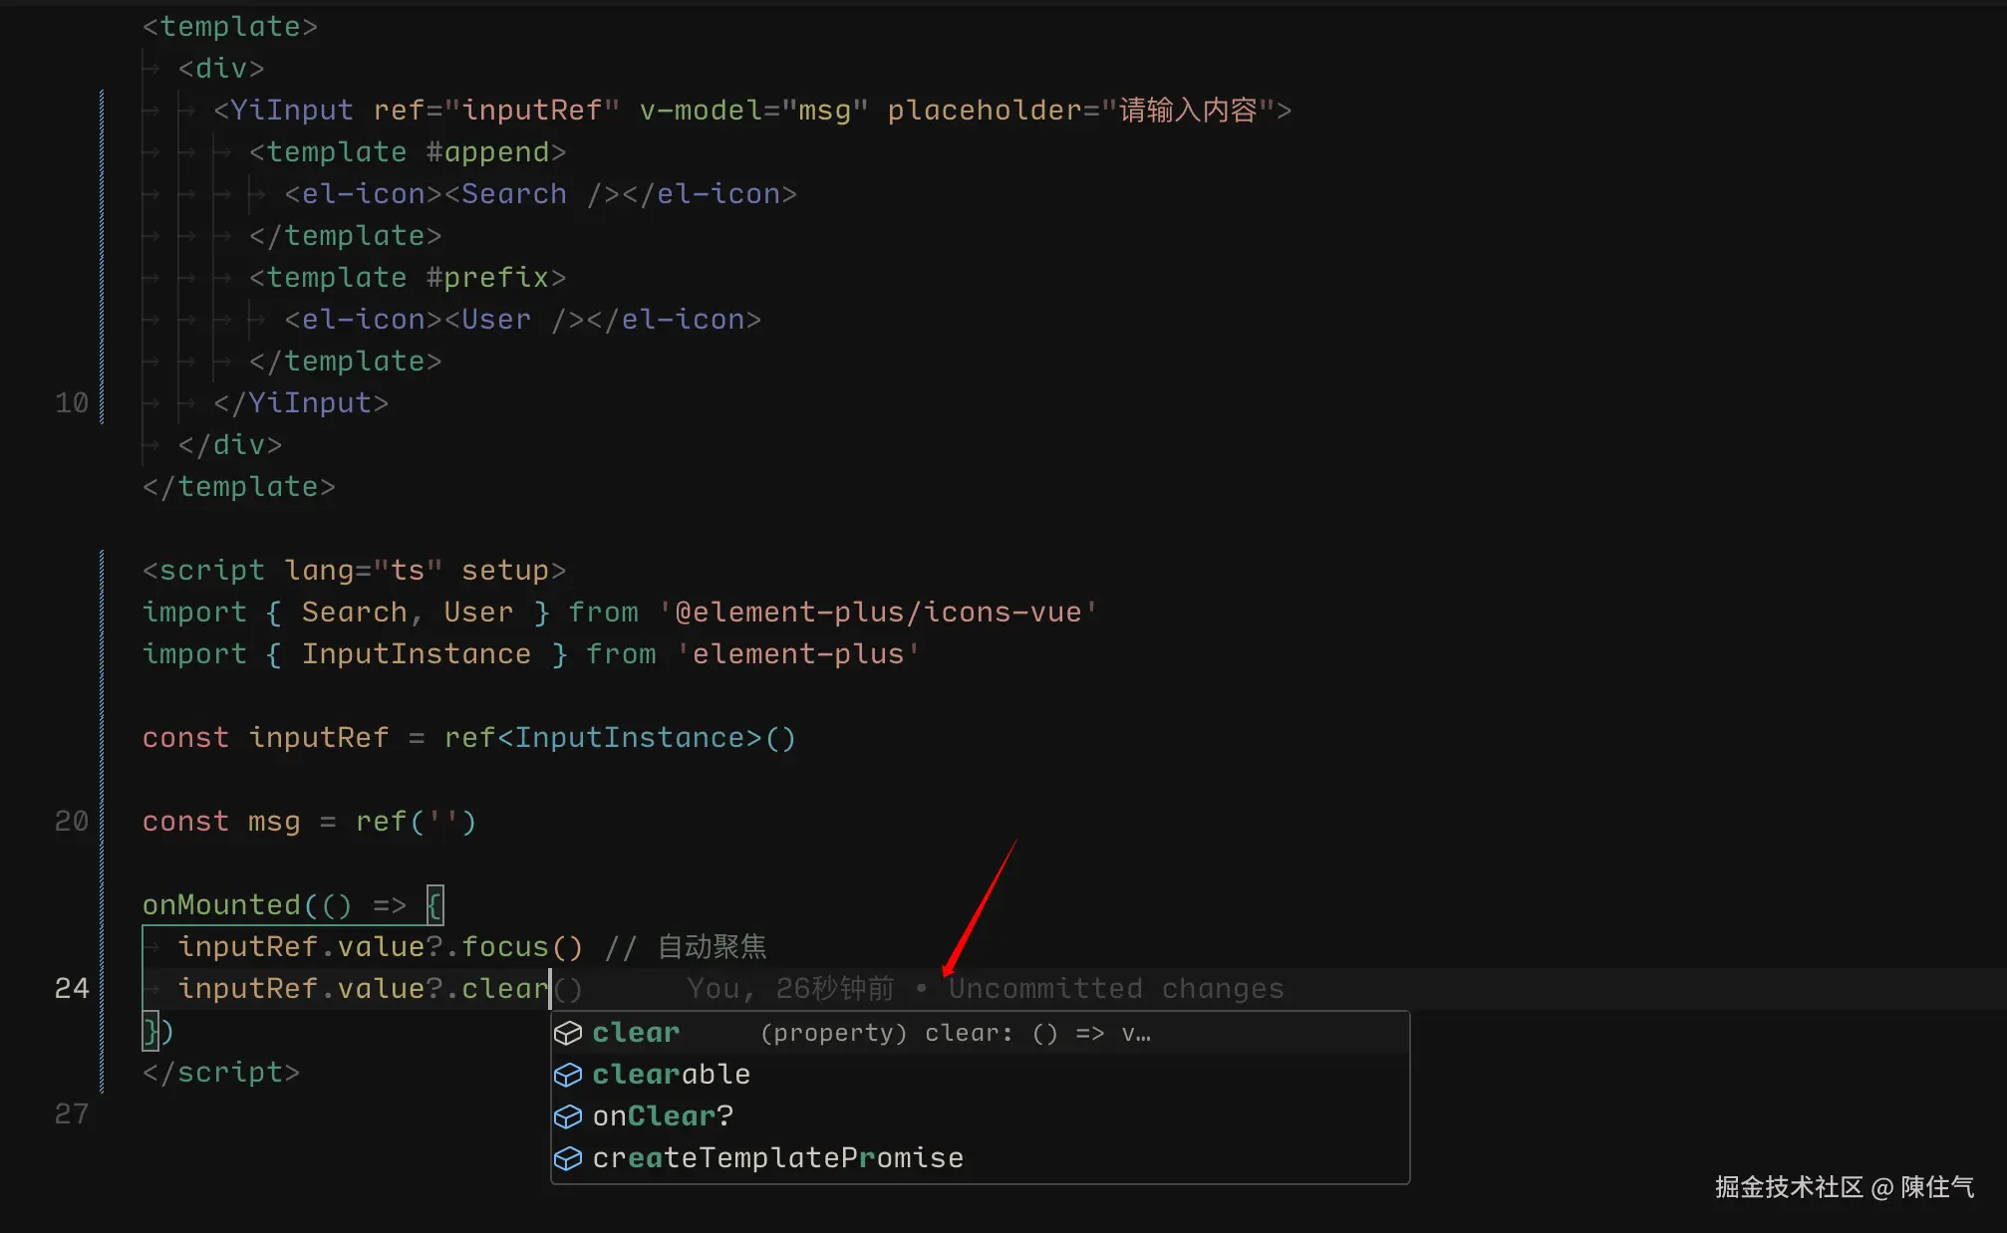The height and width of the screenshot is (1233, 2007).
Task: Click line number 24 in the gutter
Action: pyautogui.click(x=71, y=988)
